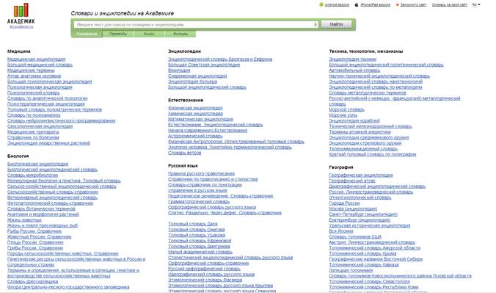Open Словарь микробиологии link

(x=32, y=176)
